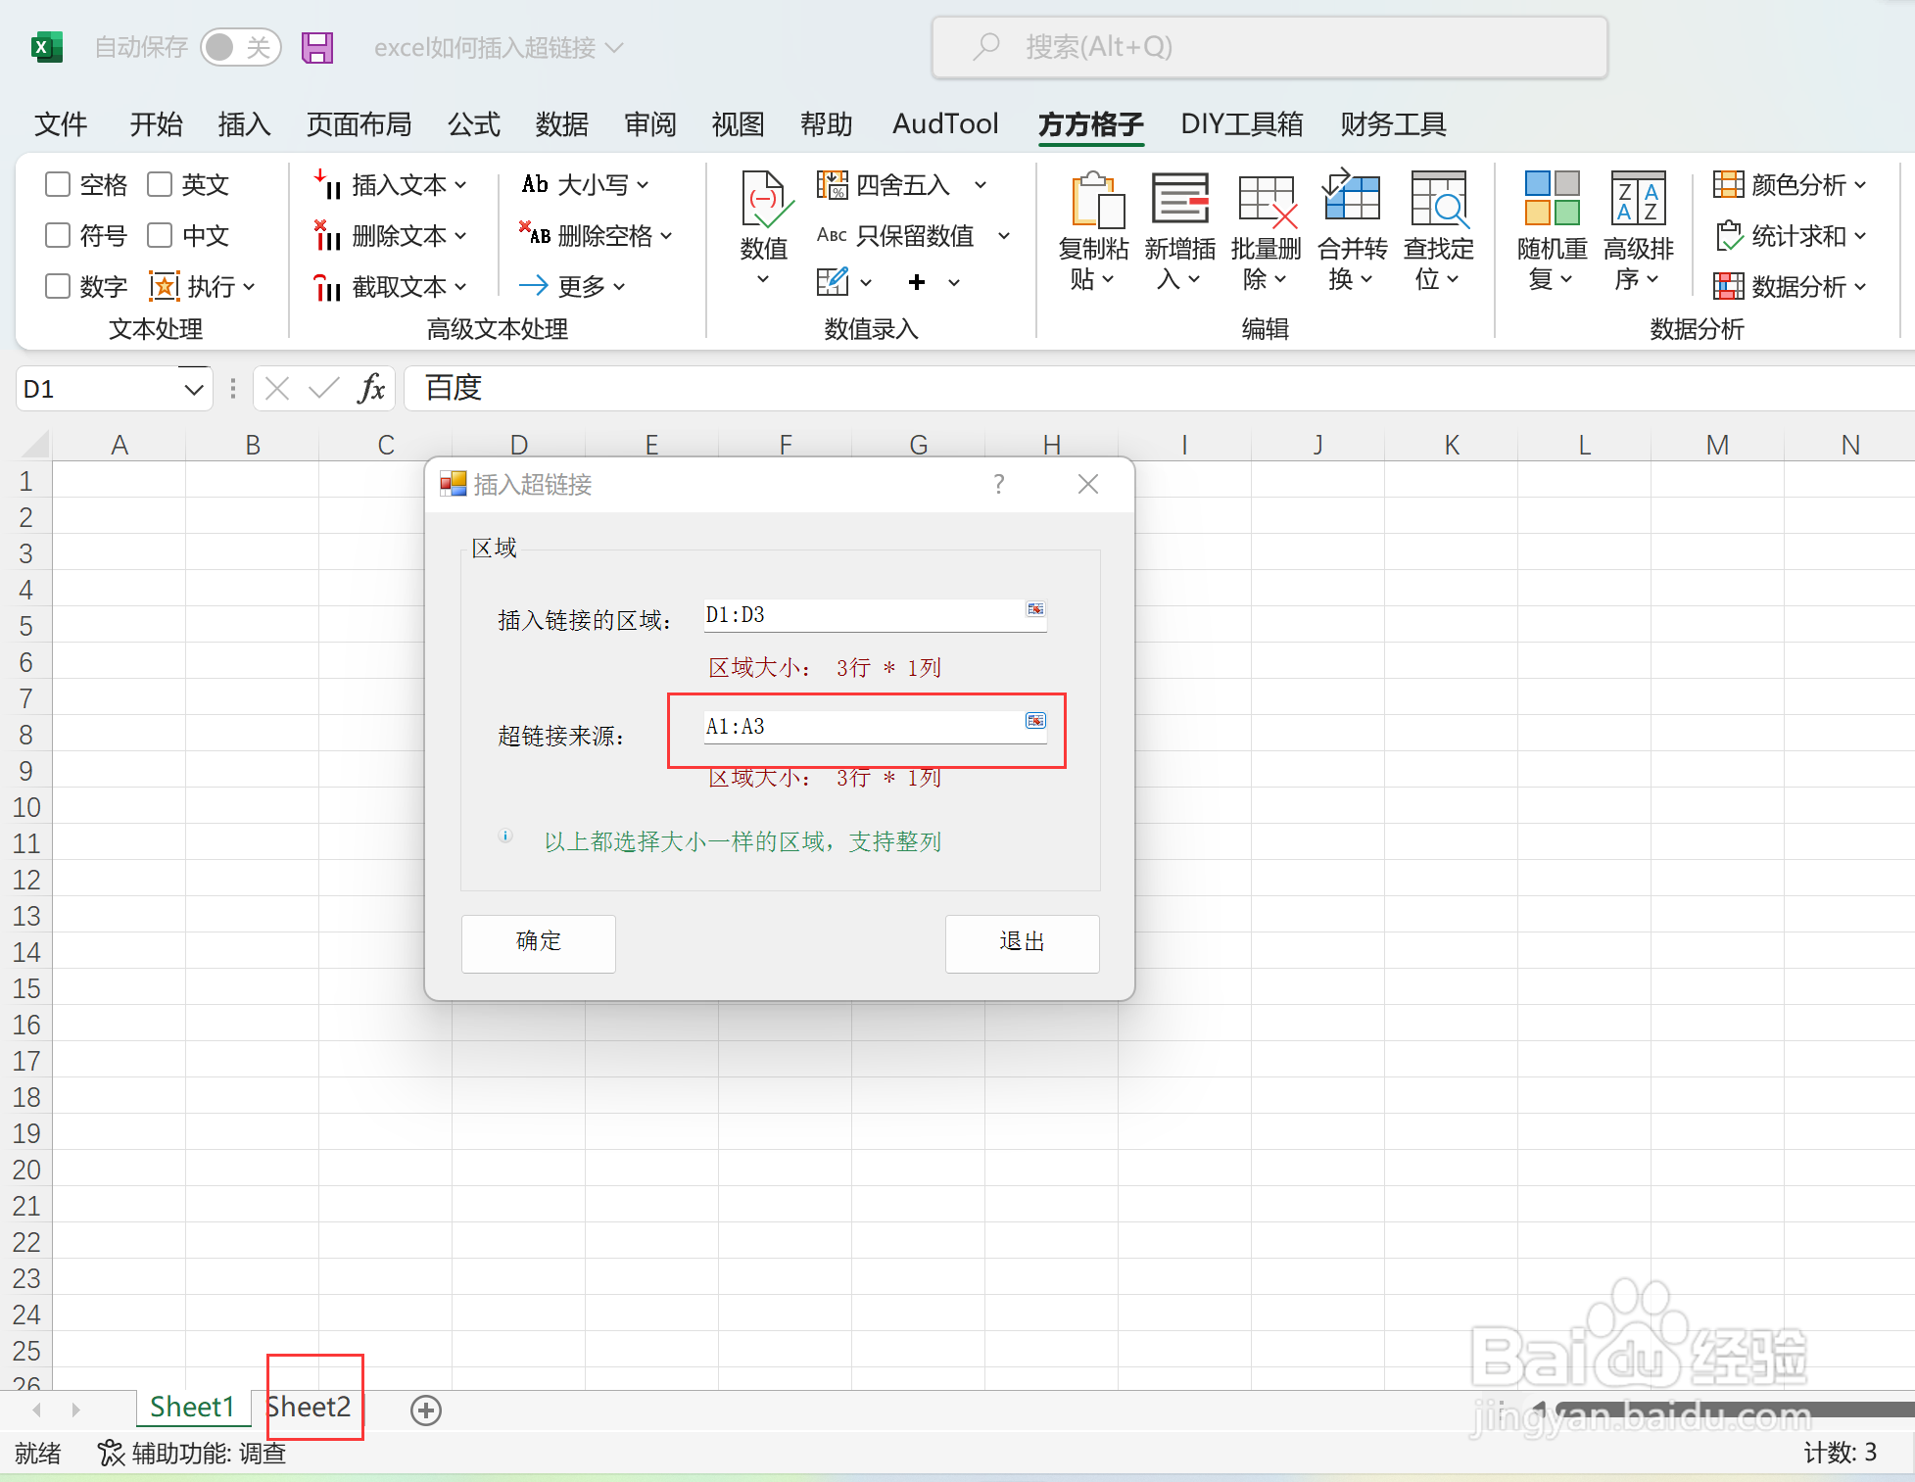Click the 插入链接的区域 input field
Screen dimensions: 1915x1482
862,615
